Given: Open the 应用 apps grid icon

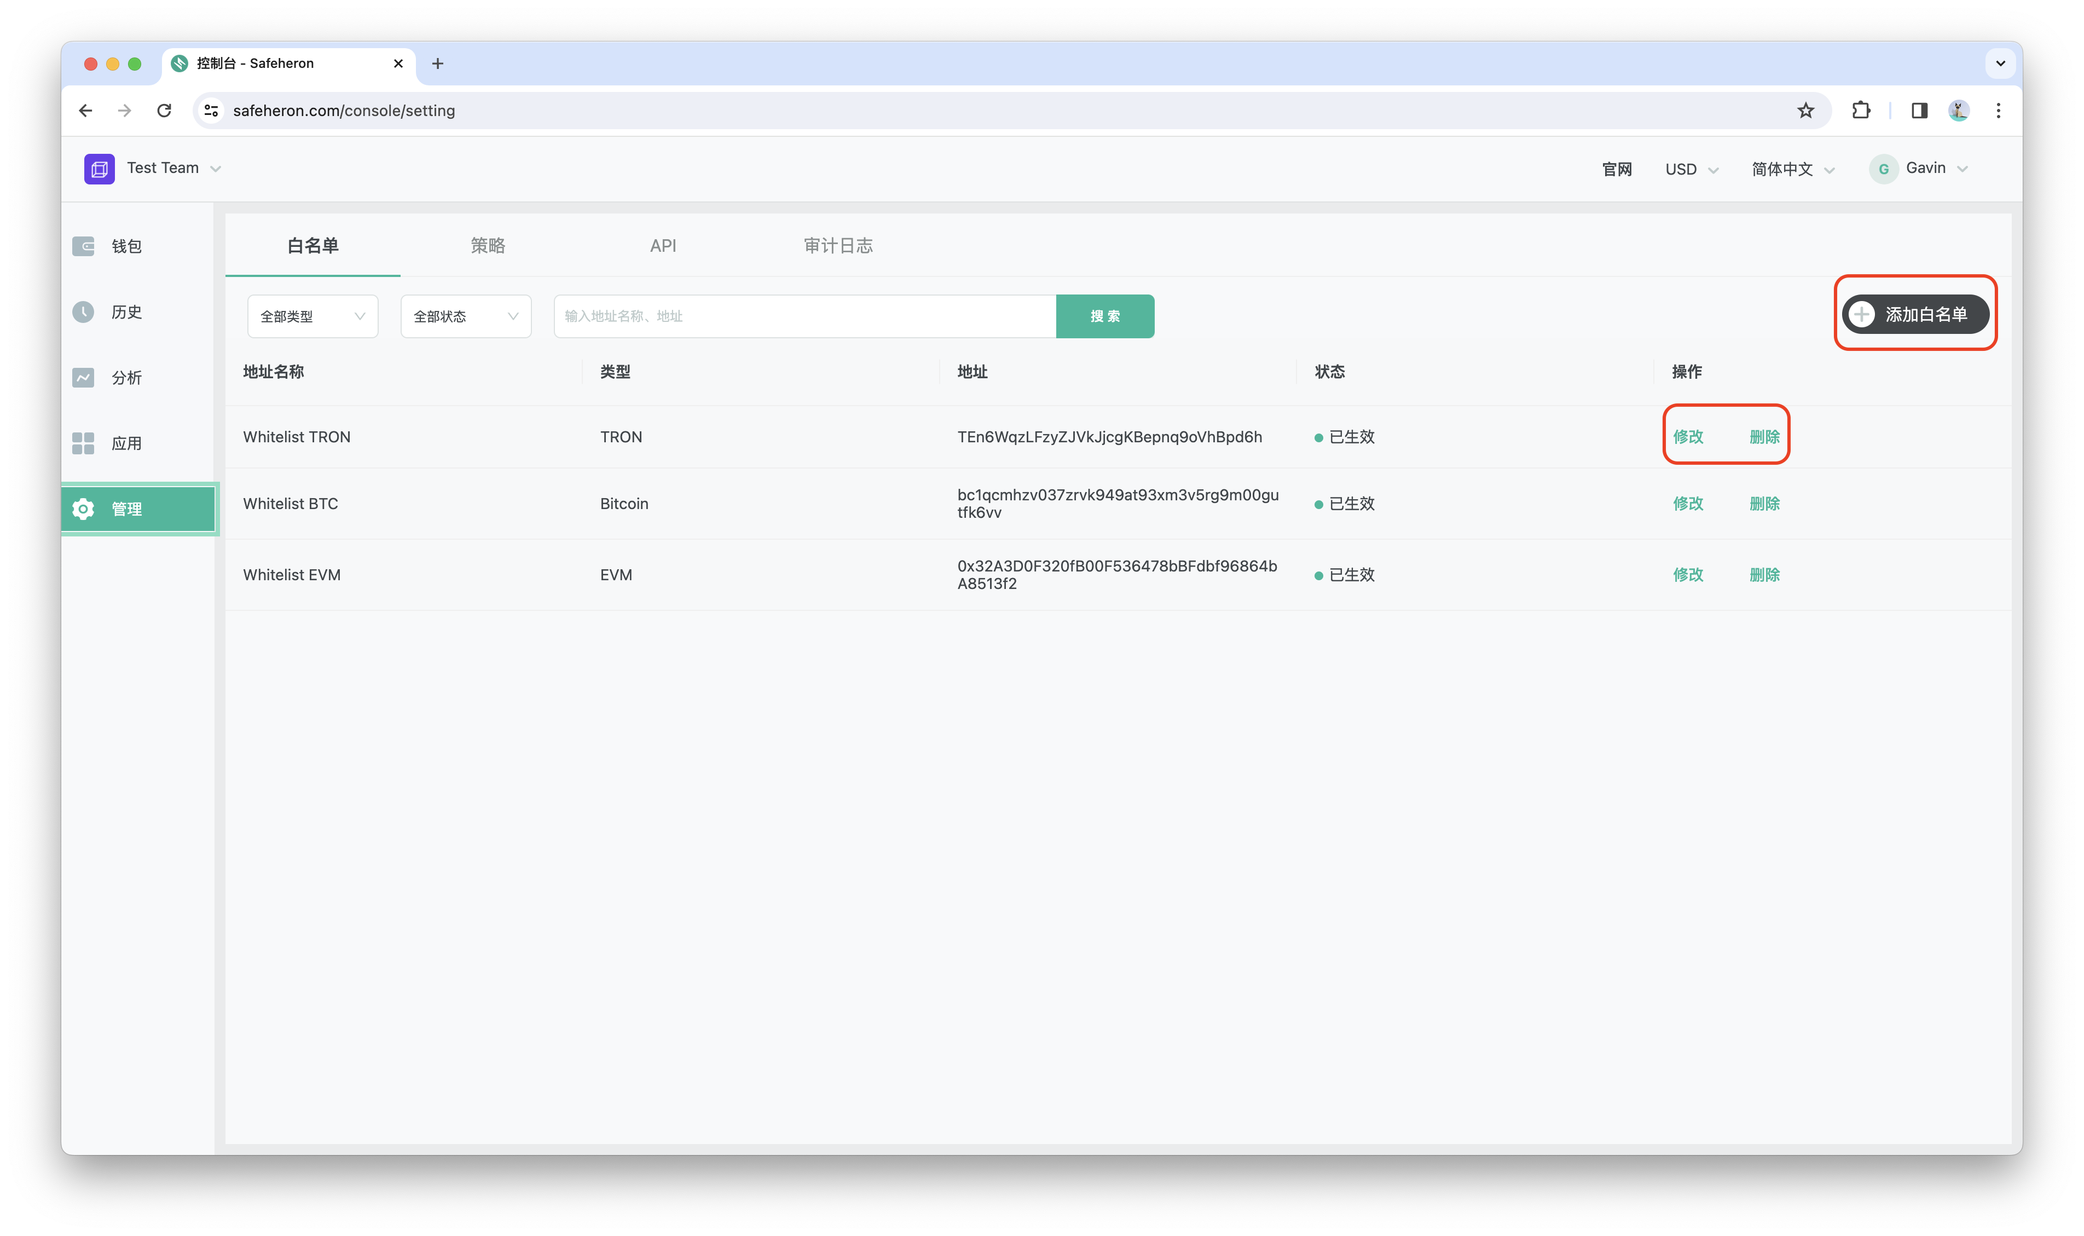Looking at the screenshot, I should click(x=83, y=443).
